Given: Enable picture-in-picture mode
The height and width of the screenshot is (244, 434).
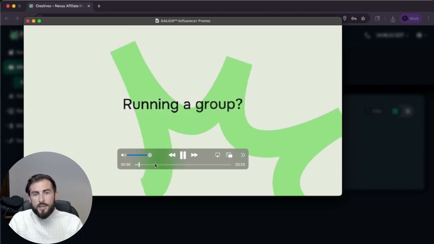Looking at the screenshot, I should pos(229,155).
